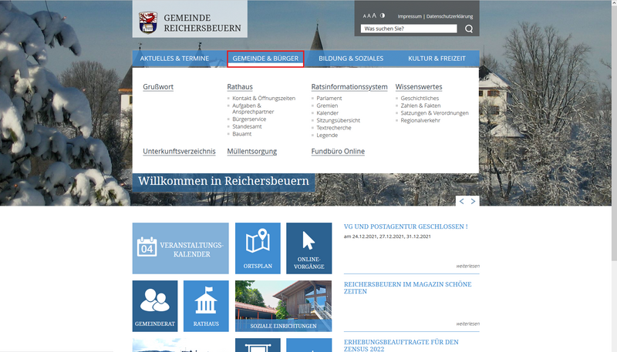Screen dimensions: 617x352
Task: Toggle the high contrast mode icon
Action: click(382, 16)
